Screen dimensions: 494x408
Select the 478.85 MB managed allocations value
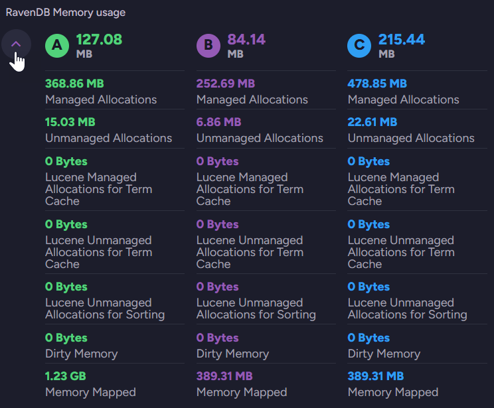377,84
